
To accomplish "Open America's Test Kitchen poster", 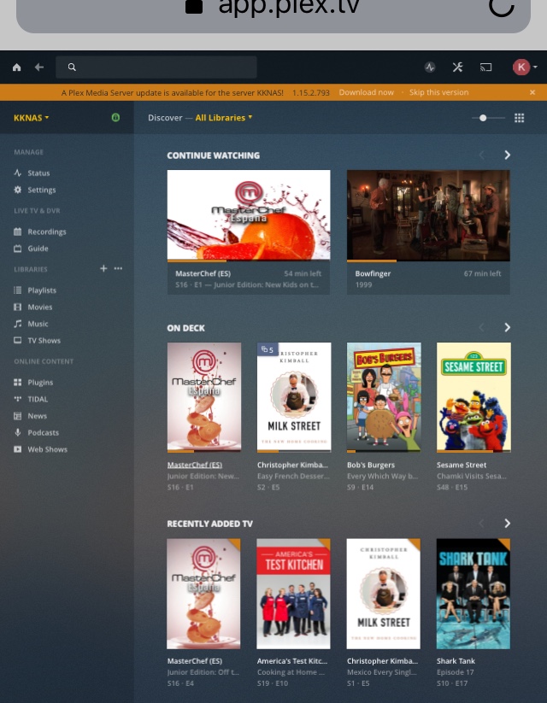I will click(x=293, y=594).
